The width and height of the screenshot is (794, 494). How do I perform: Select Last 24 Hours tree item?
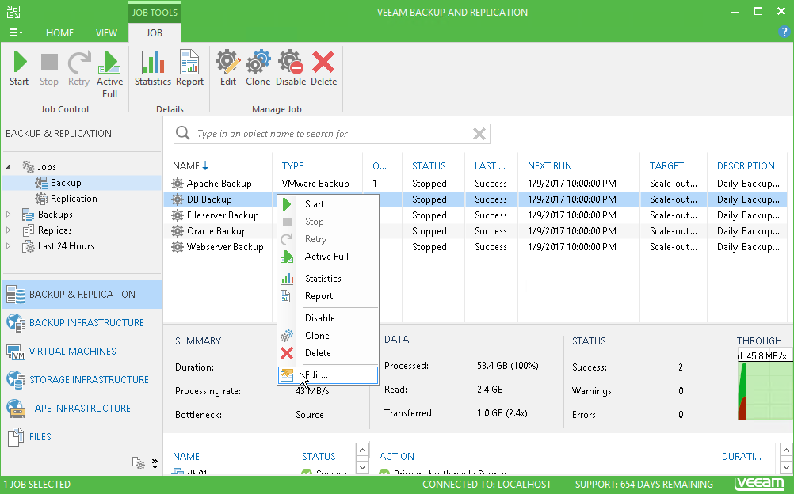coord(66,246)
